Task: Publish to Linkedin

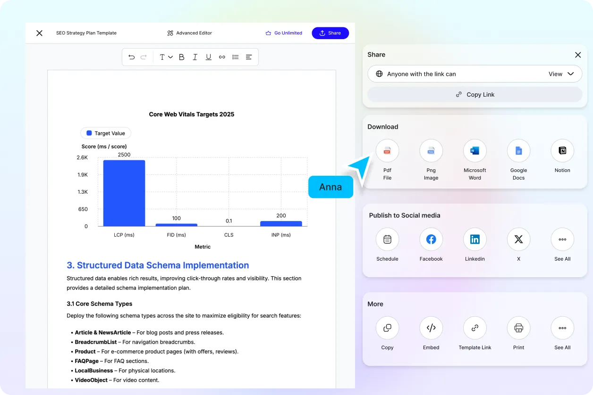Action: pyautogui.click(x=475, y=239)
